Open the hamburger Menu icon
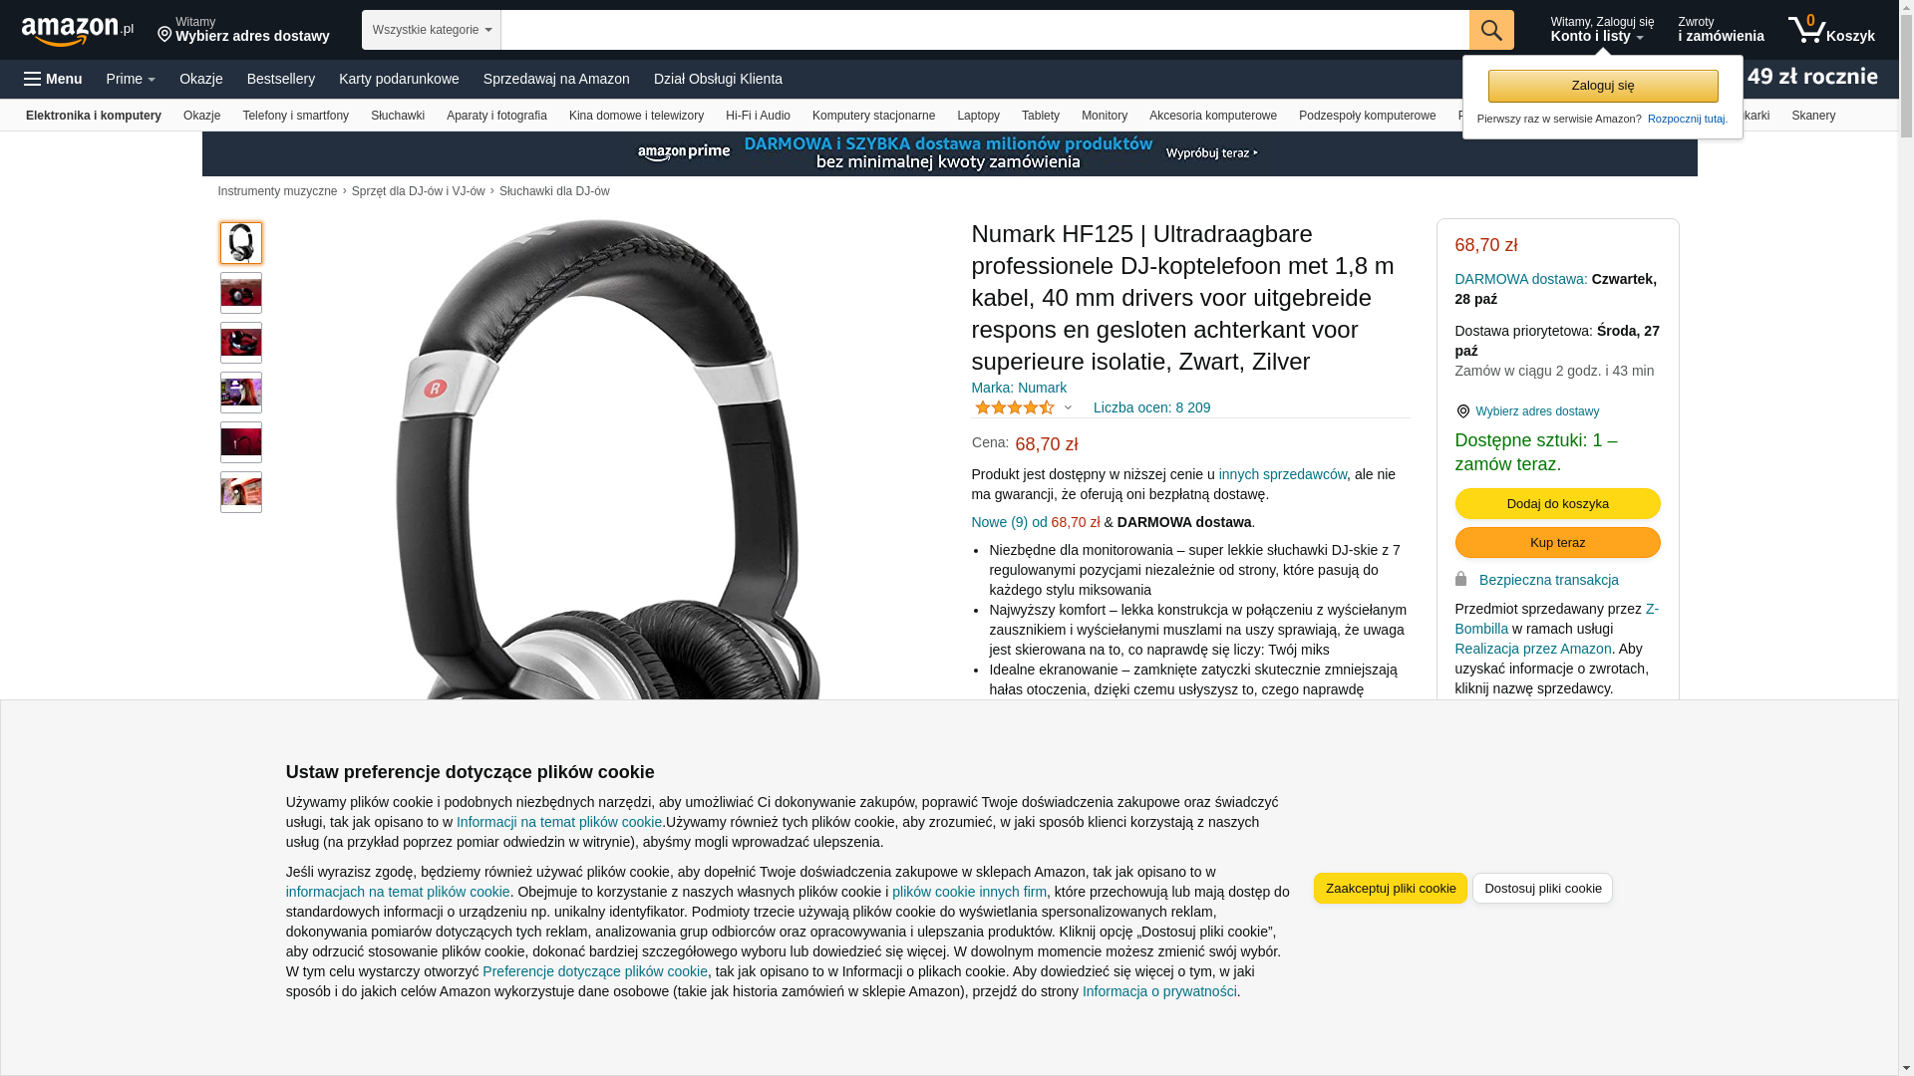The width and height of the screenshot is (1914, 1076). 33,79
